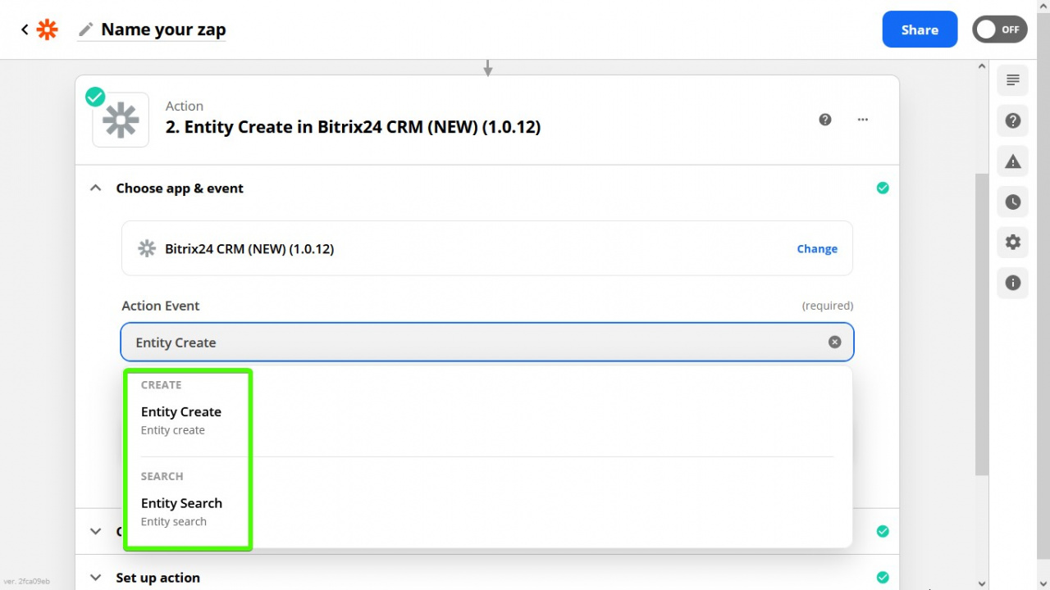Open the three-dot step options menu
This screenshot has height=590, width=1050.
coord(863,120)
